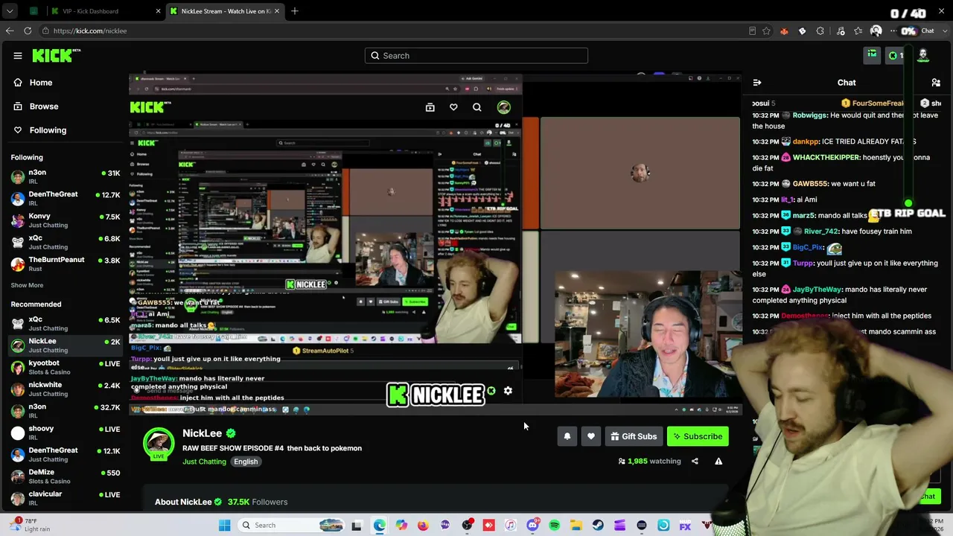Click the shoovy avatar icon

[x=18, y=433]
